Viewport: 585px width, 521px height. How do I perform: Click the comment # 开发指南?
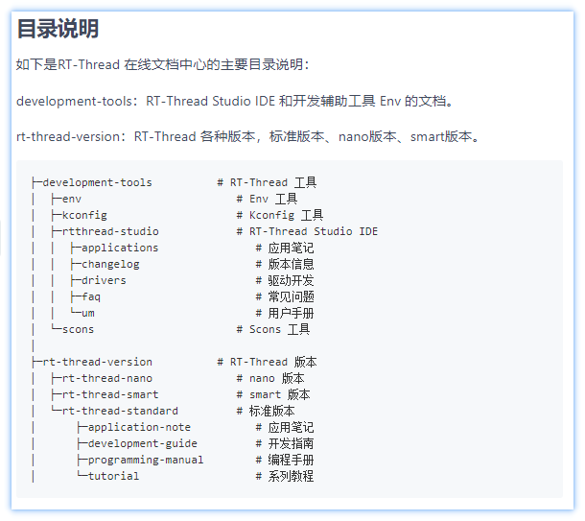pyautogui.click(x=285, y=443)
